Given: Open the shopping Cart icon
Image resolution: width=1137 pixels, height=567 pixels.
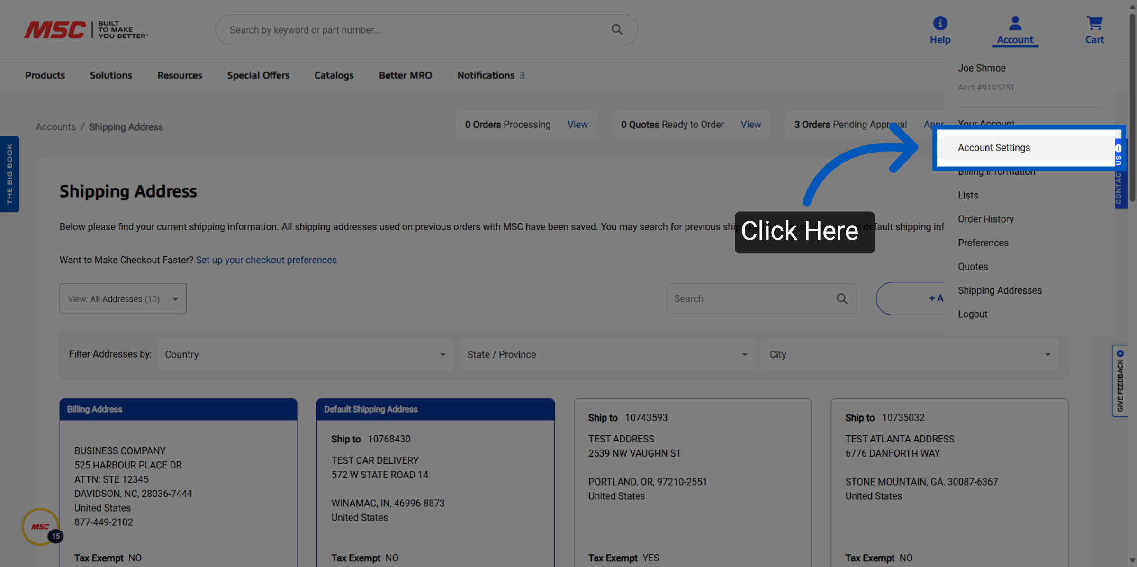Looking at the screenshot, I should click(1094, 23).
